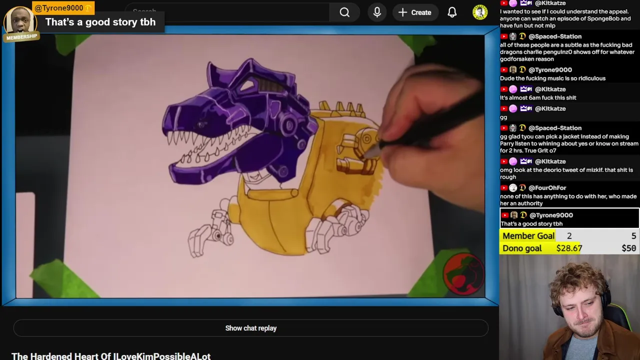Screen dimensions: 640x360
Task: Click the streamer webcam feed
Action: tap(569, 307)
